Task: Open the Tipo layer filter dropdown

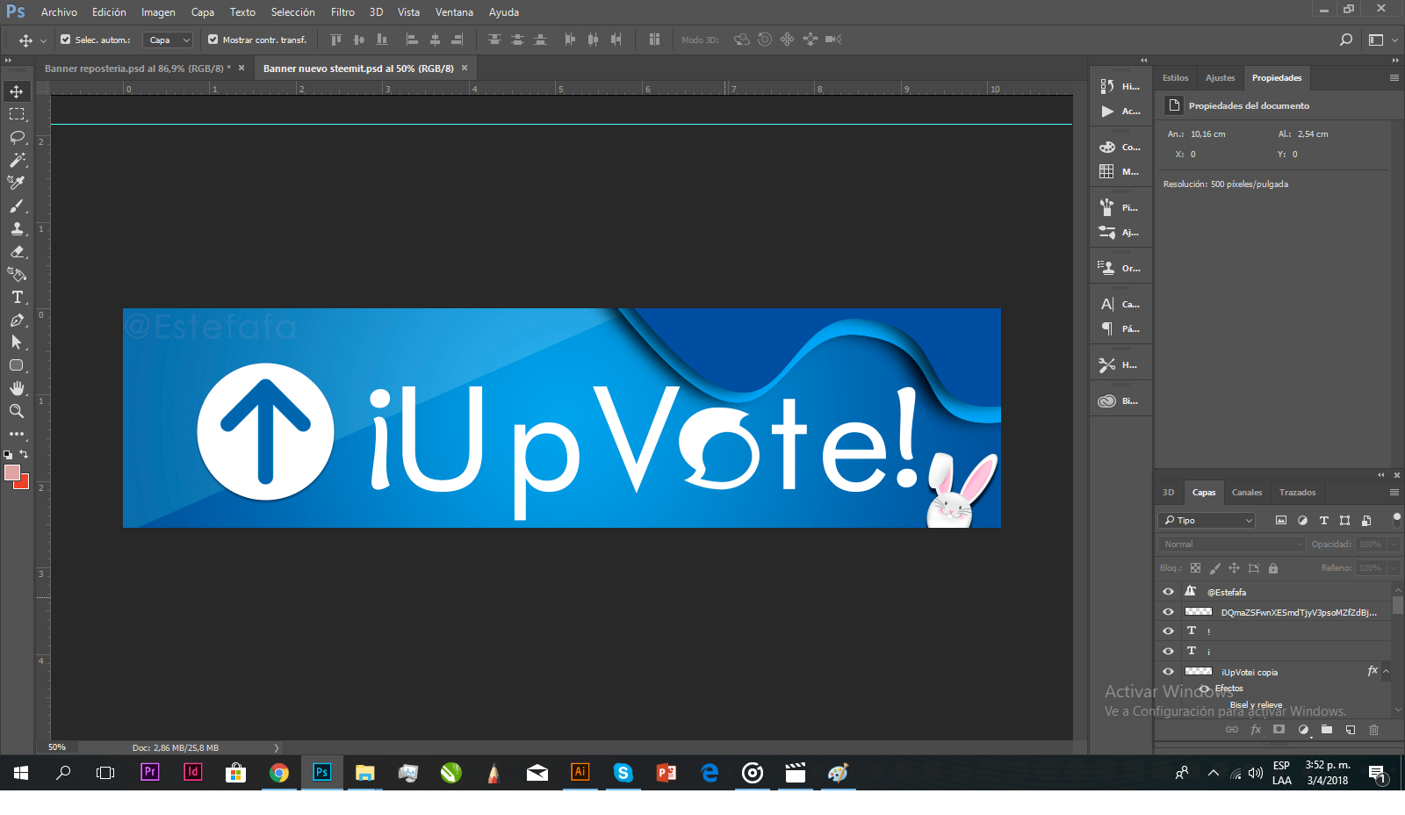Action: click(1207, 521)
